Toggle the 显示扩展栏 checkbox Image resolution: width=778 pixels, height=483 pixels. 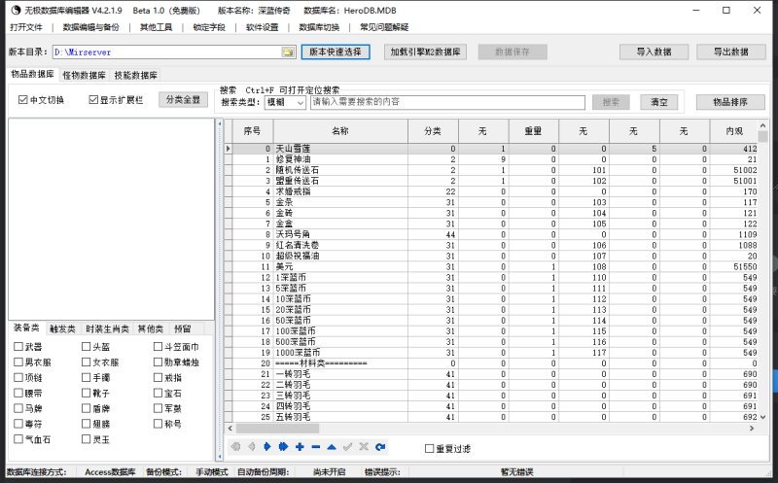(93, 100)
